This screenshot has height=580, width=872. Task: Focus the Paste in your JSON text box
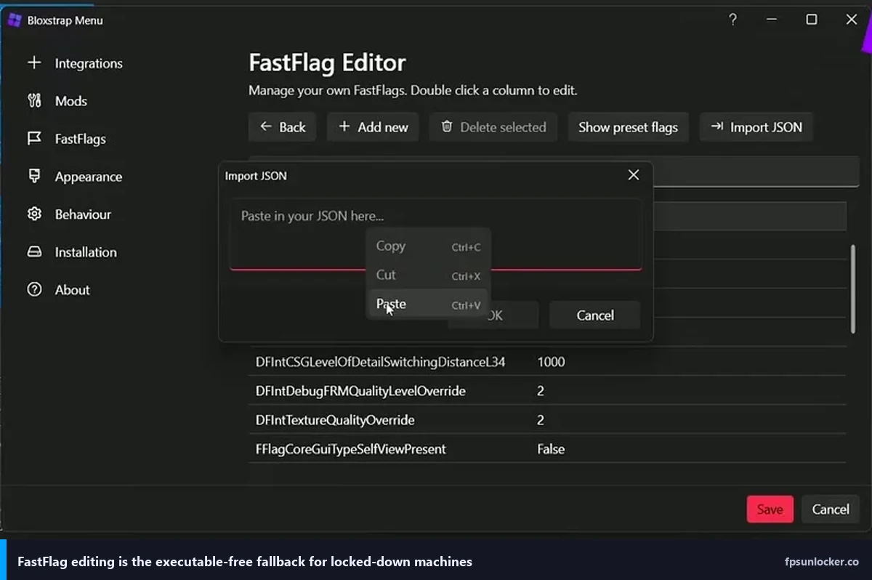pos(436,234)
